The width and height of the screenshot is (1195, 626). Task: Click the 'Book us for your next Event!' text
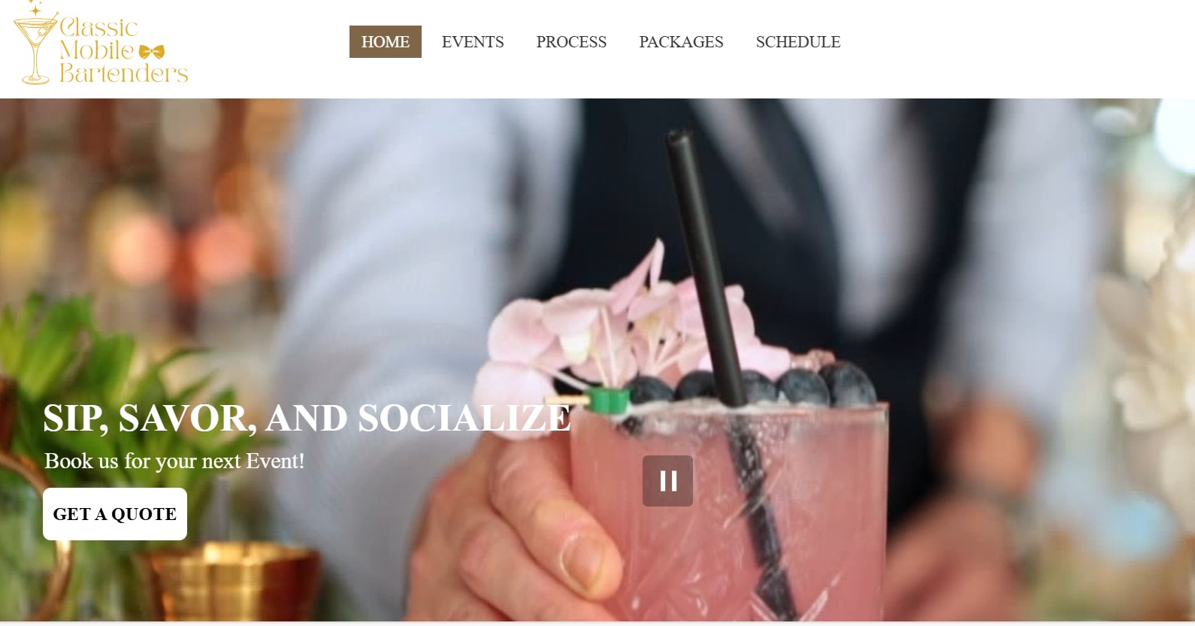174,461
